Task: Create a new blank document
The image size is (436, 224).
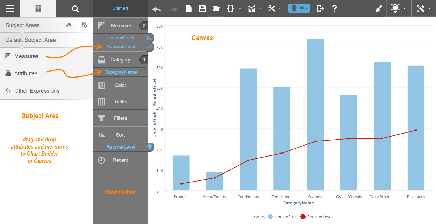Action: tap(189, 8)
